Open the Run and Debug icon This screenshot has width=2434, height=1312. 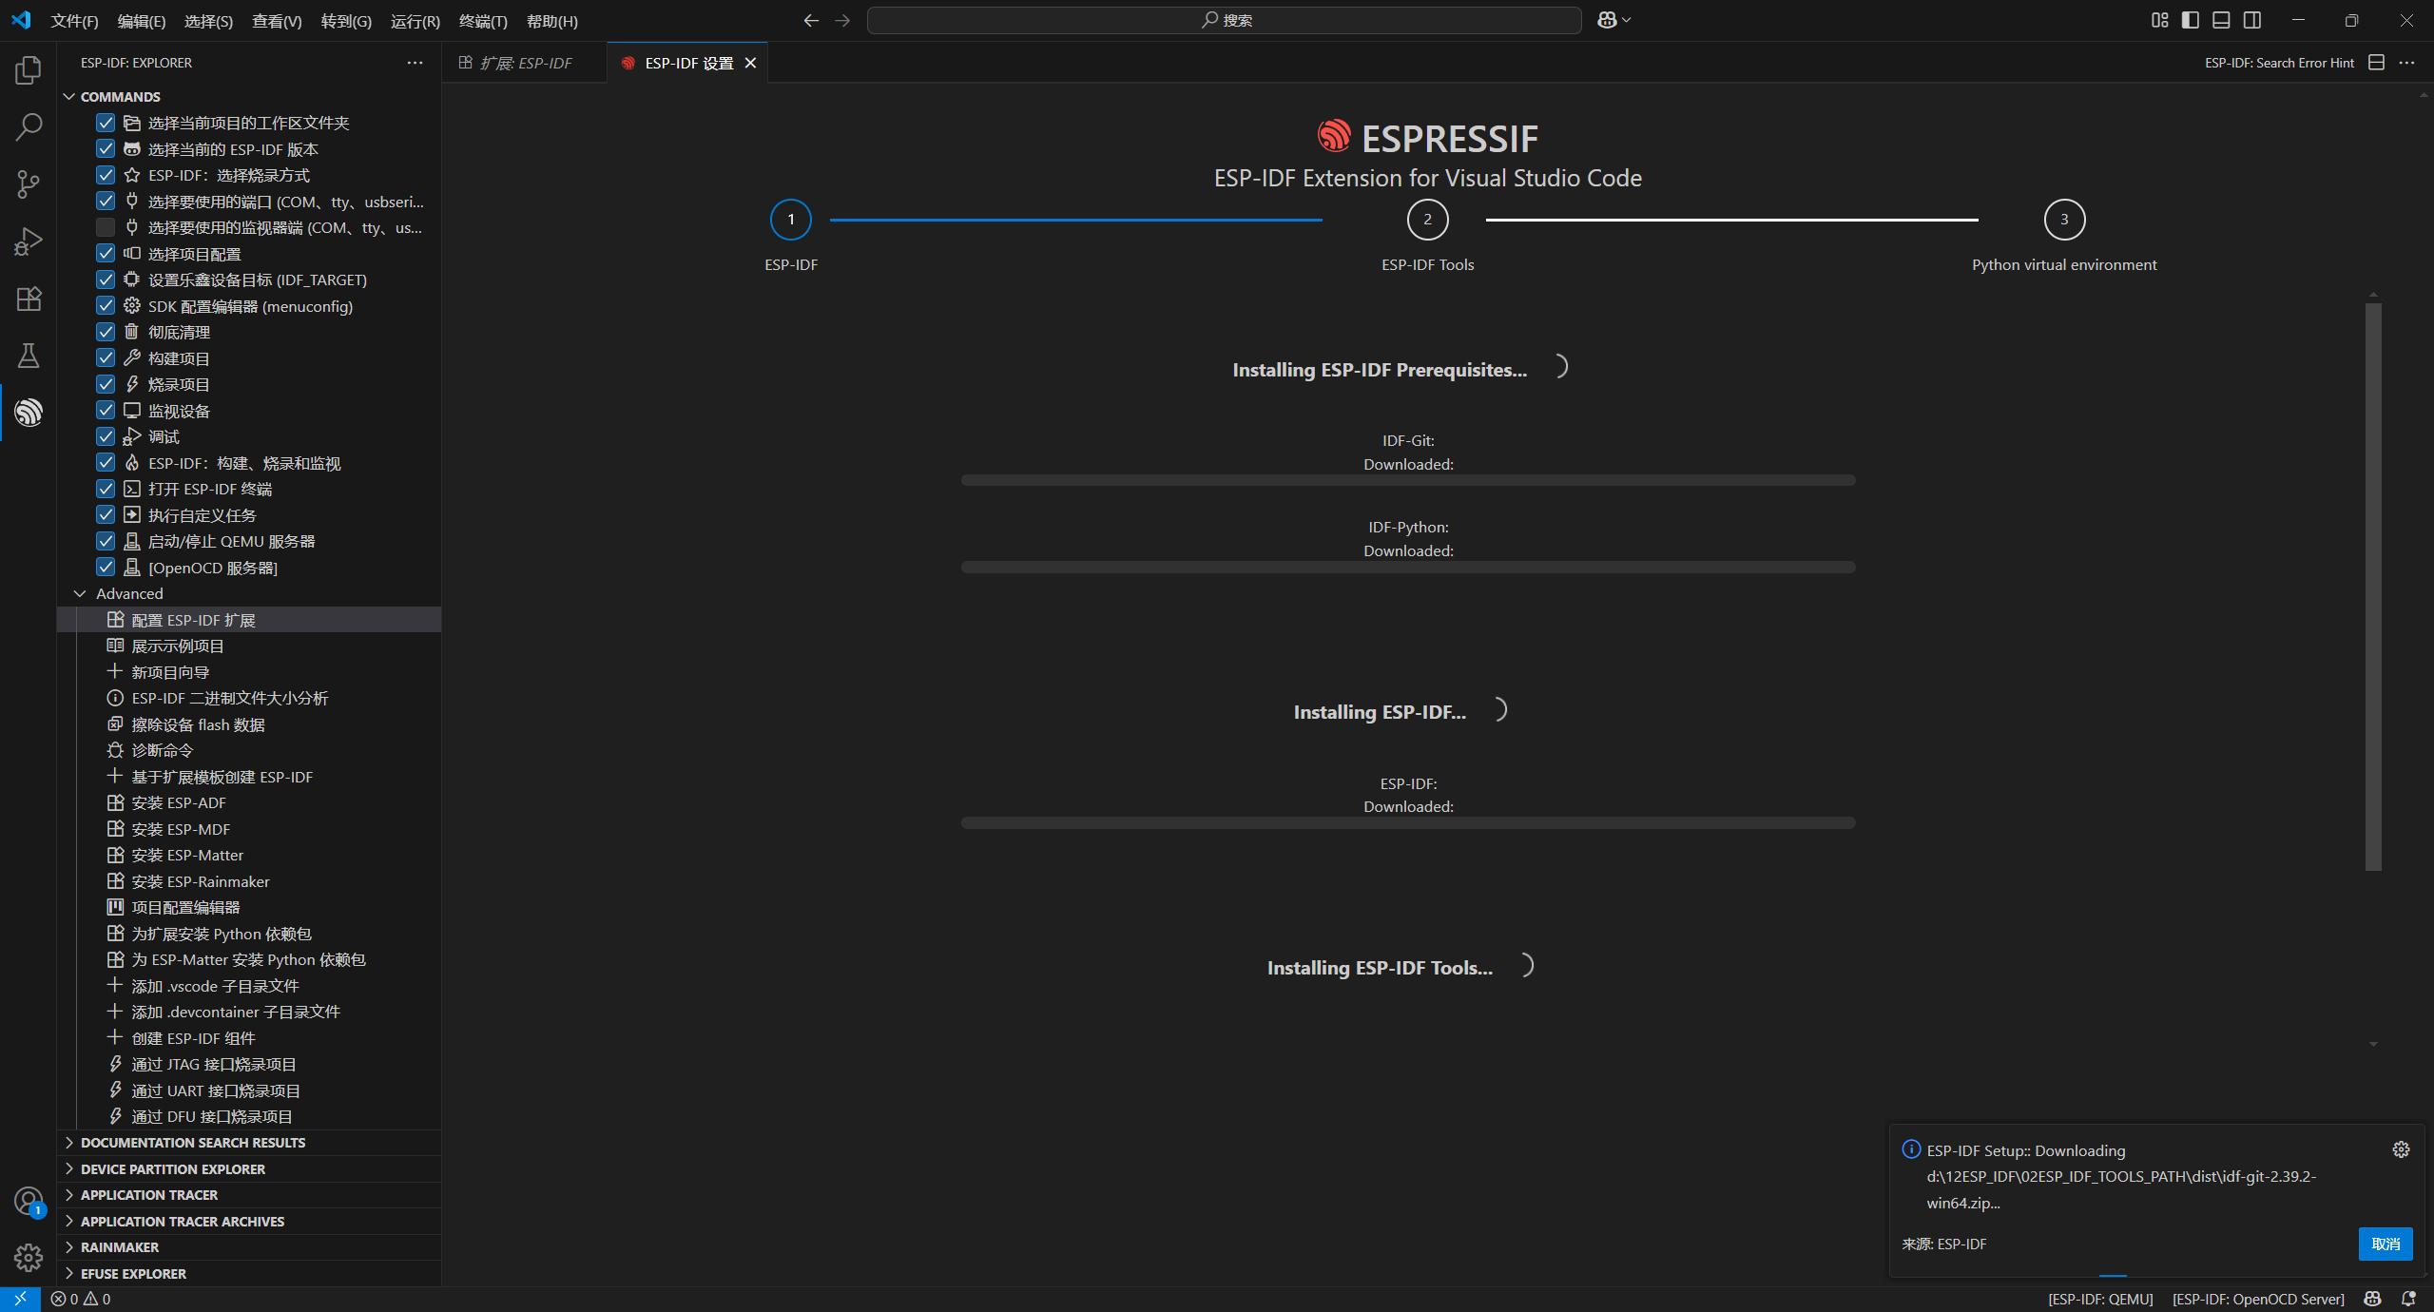coord(28,241)
